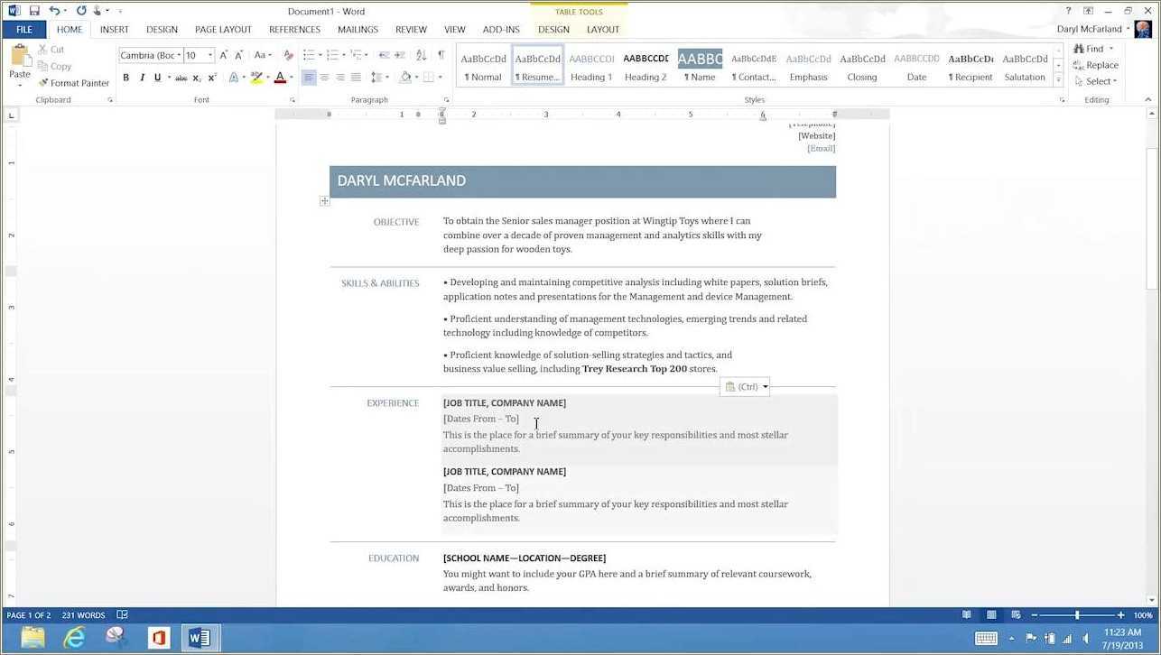Viewport: 1161px width, 655px height.
Task: Switch to the MAILINGS ribbon tab
Action: point(358,29)
